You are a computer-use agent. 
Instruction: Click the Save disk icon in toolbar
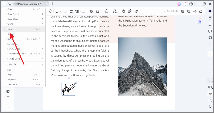click(x=183, y=11)
